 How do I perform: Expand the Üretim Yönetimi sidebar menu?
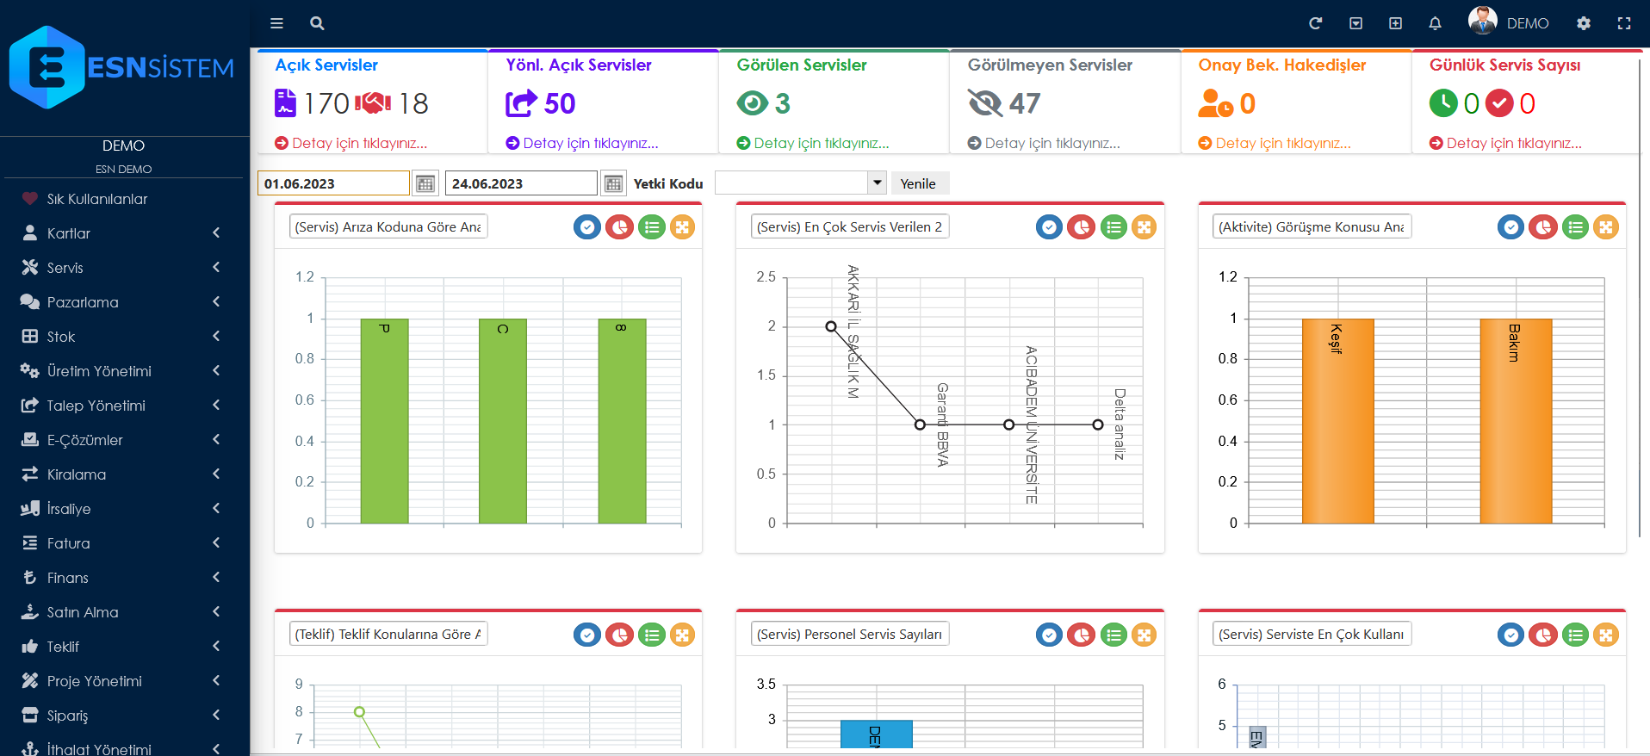[x=124, y=371]
